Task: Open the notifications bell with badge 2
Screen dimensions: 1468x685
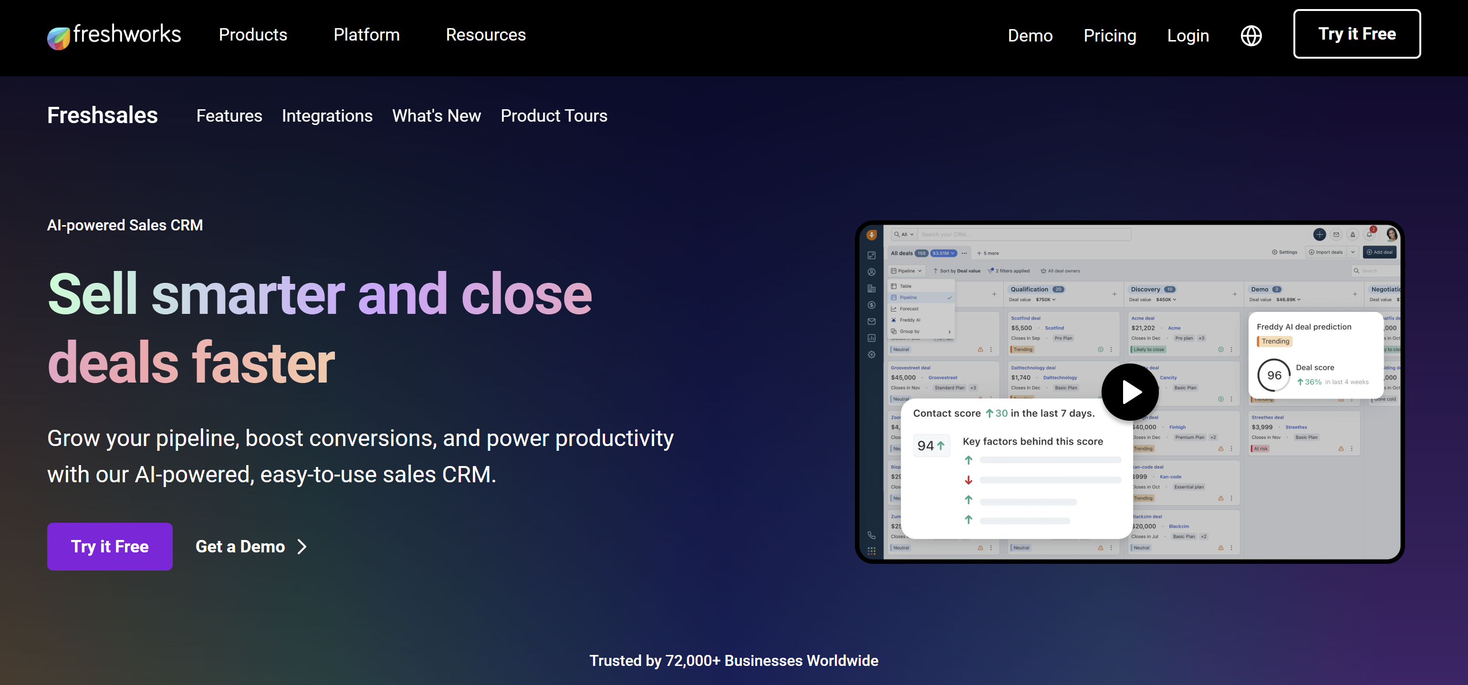Action: (1369, 234)
